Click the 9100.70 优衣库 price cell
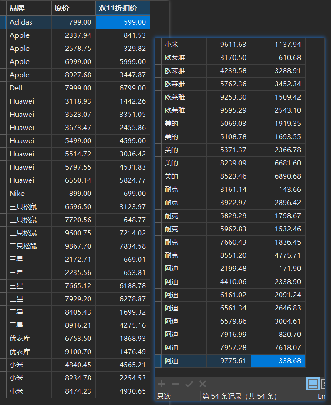 point(74,351)
